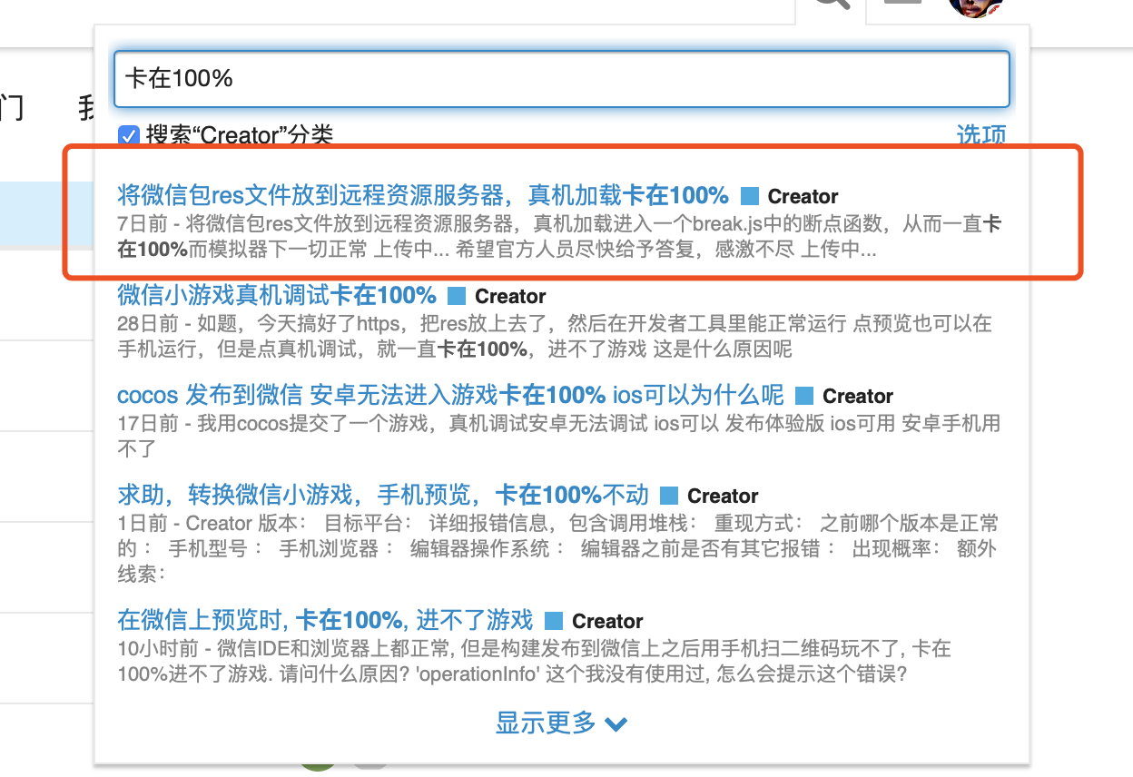Open result 求助，转换微信小游戏，手机预览
This screenshot has height=777, width=1133.
(383, 495)
